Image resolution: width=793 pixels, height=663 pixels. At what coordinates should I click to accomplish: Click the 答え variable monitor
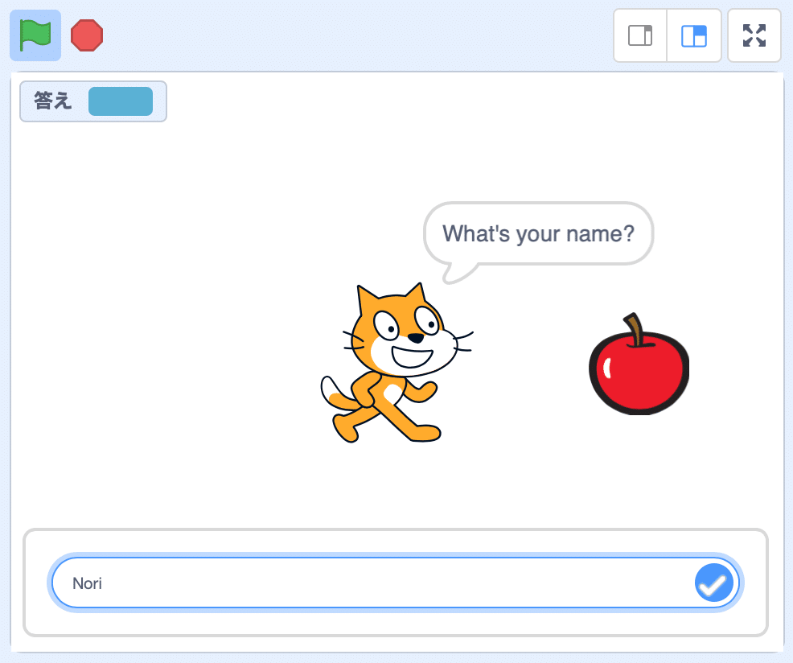(93, 101)
